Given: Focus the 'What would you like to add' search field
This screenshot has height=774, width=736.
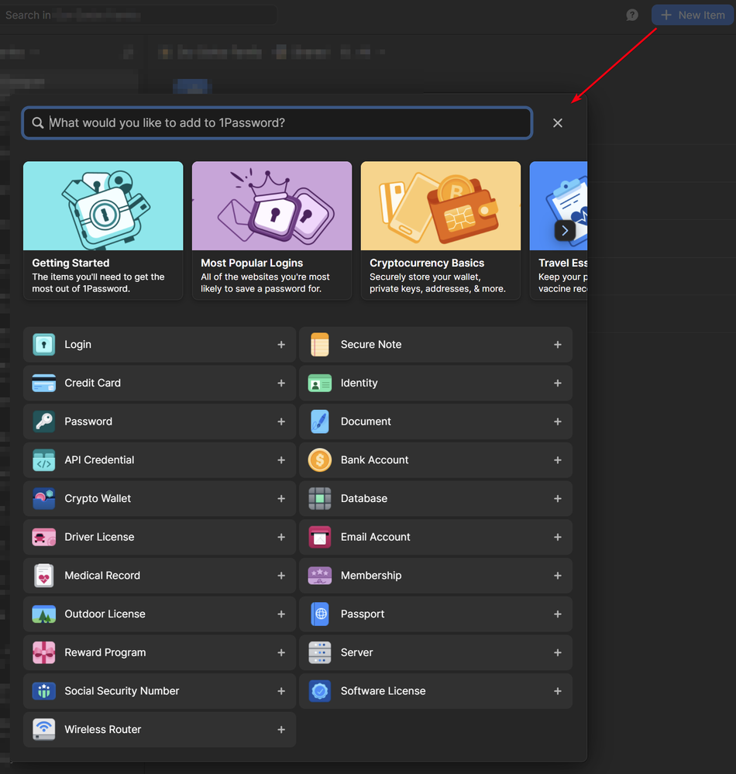Looking at the screenshot, I should coord(287,123).
